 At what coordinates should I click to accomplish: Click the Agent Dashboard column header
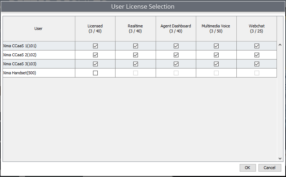[x=176, y=28]
